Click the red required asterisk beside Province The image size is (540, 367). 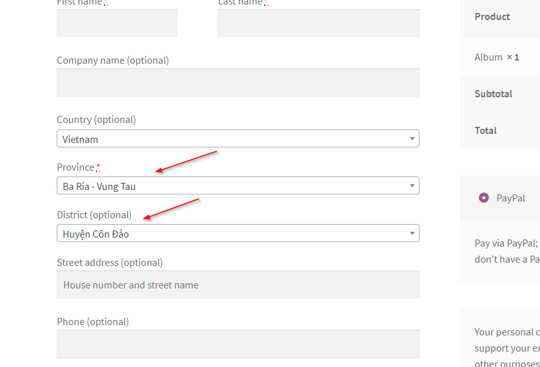click(98, 167)
